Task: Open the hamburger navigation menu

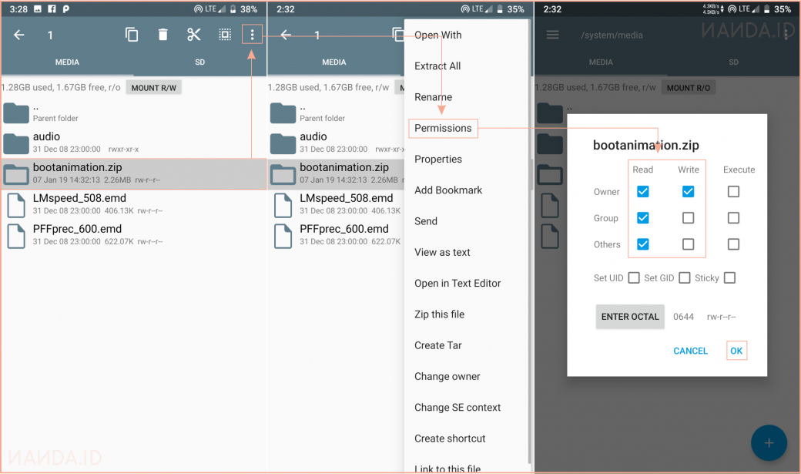Action: coord(552,35)
